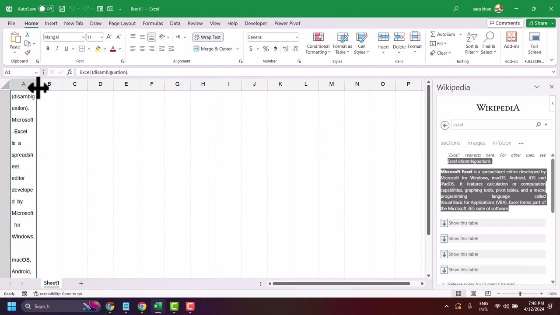Align text to the right
Image resolution: width=560 pixels, height=315 pixels.
click(x=151, y=49)
